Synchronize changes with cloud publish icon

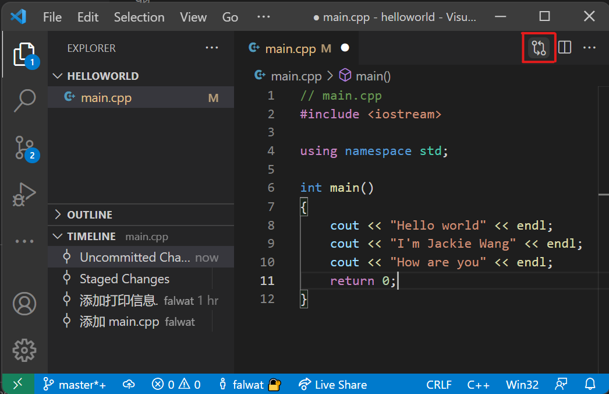129,385
